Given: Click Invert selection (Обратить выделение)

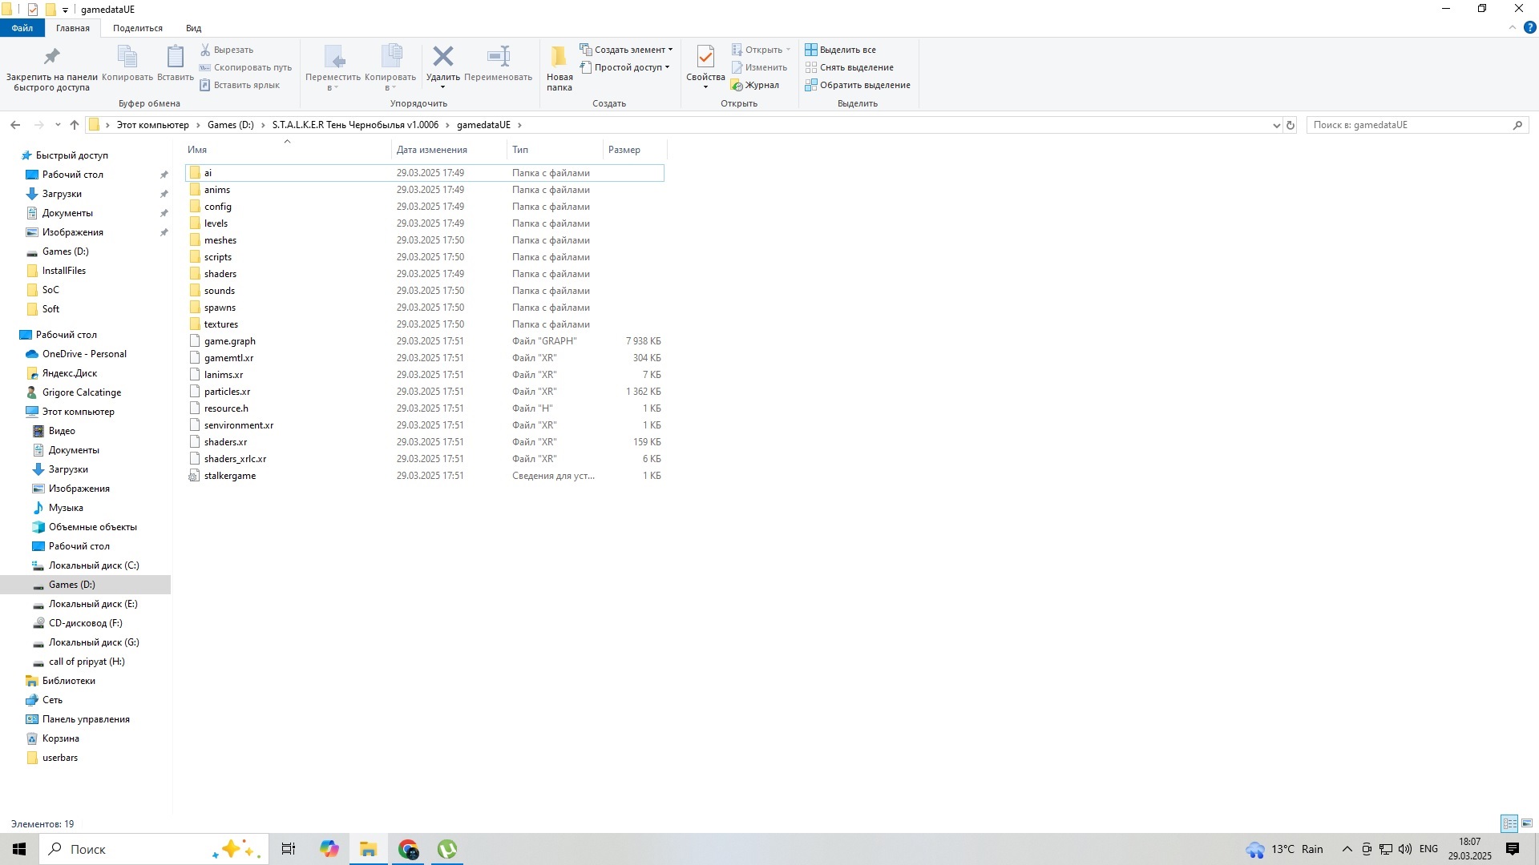Looking at the screenshot, I should (858, 85).
